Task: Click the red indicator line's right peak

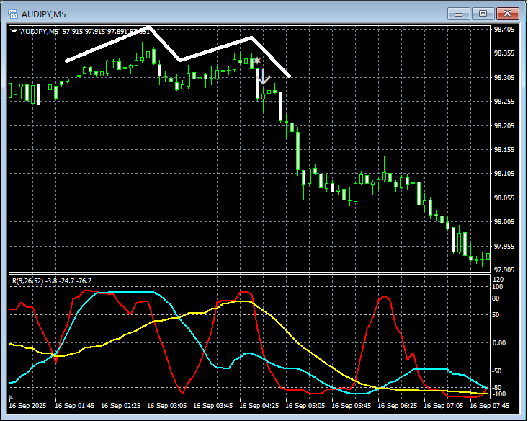Action: click(x=385, y=296)
